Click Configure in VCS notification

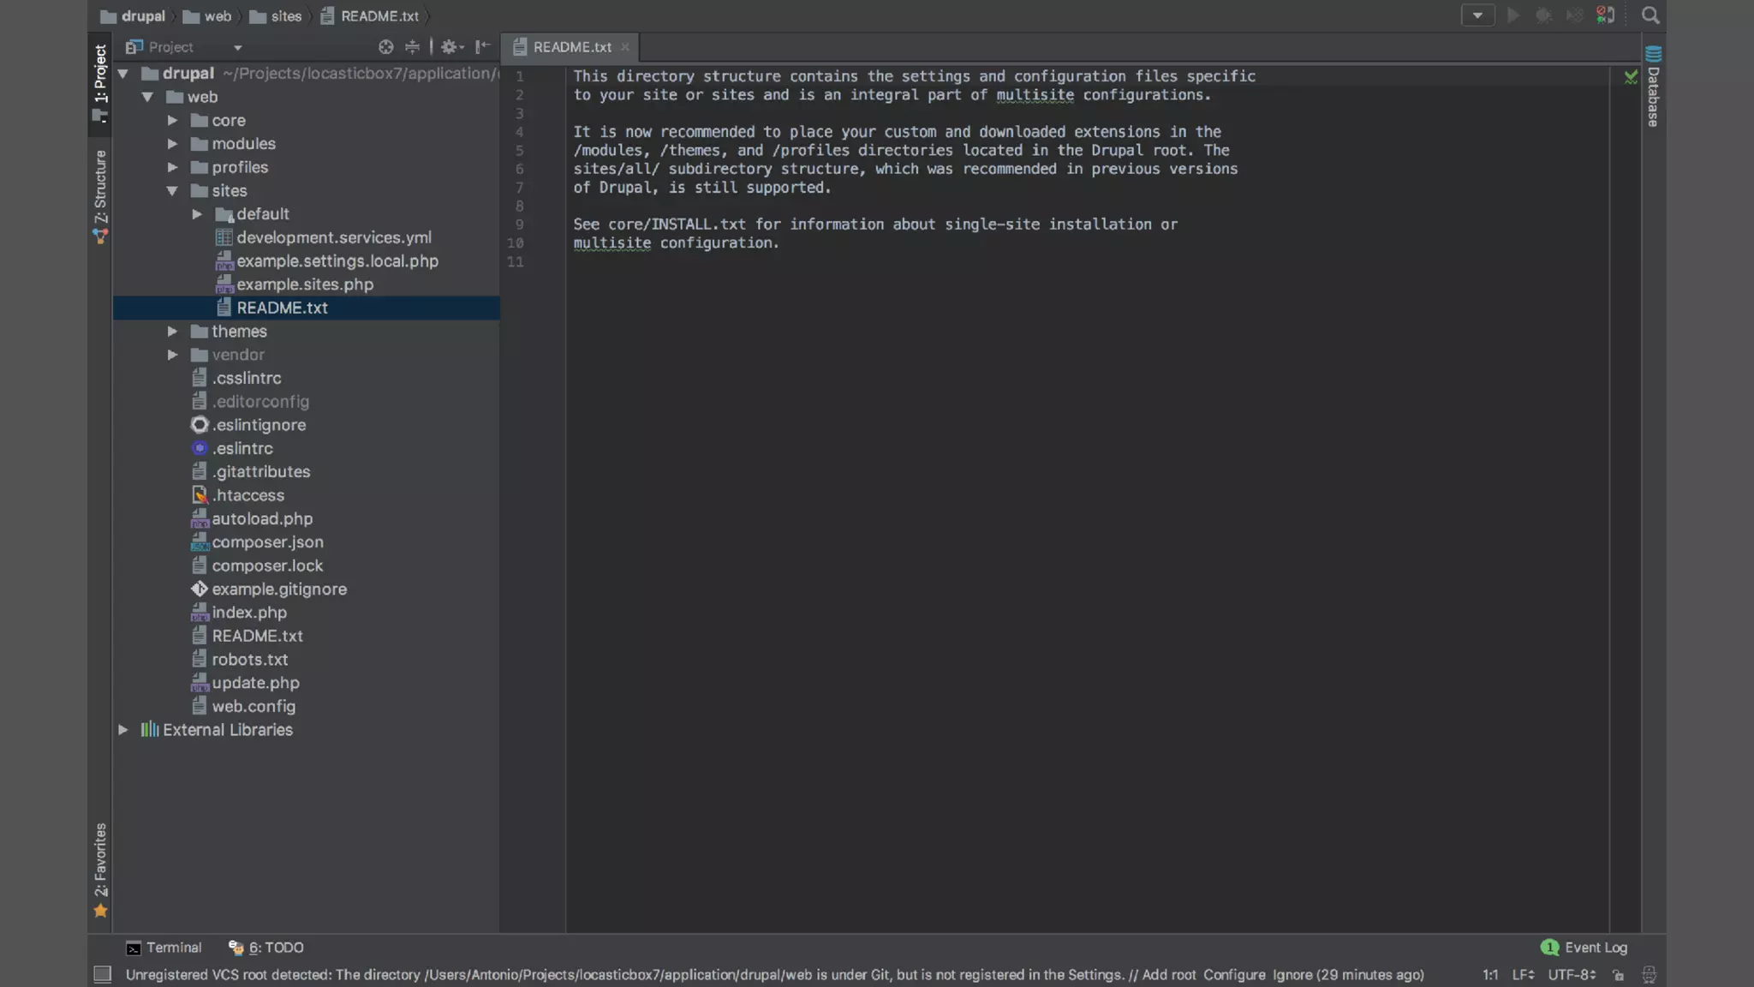point(1234,975)
